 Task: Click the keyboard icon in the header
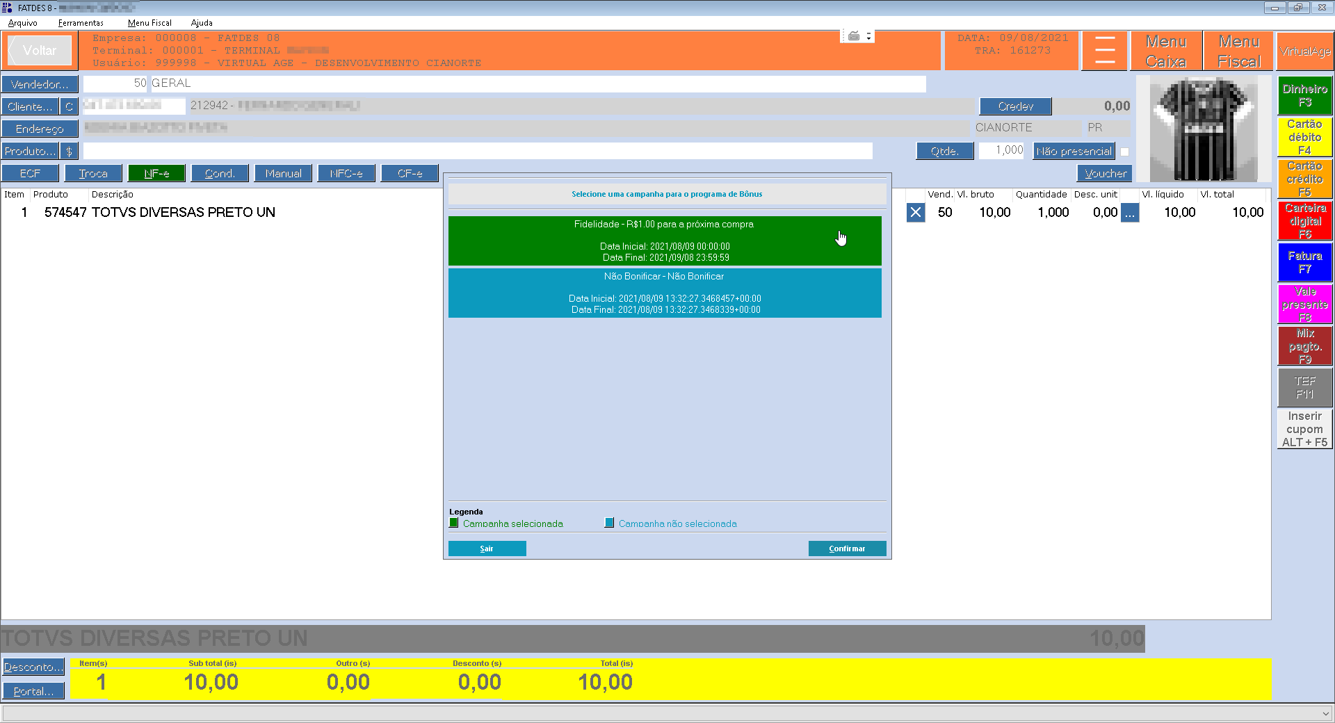854,36
